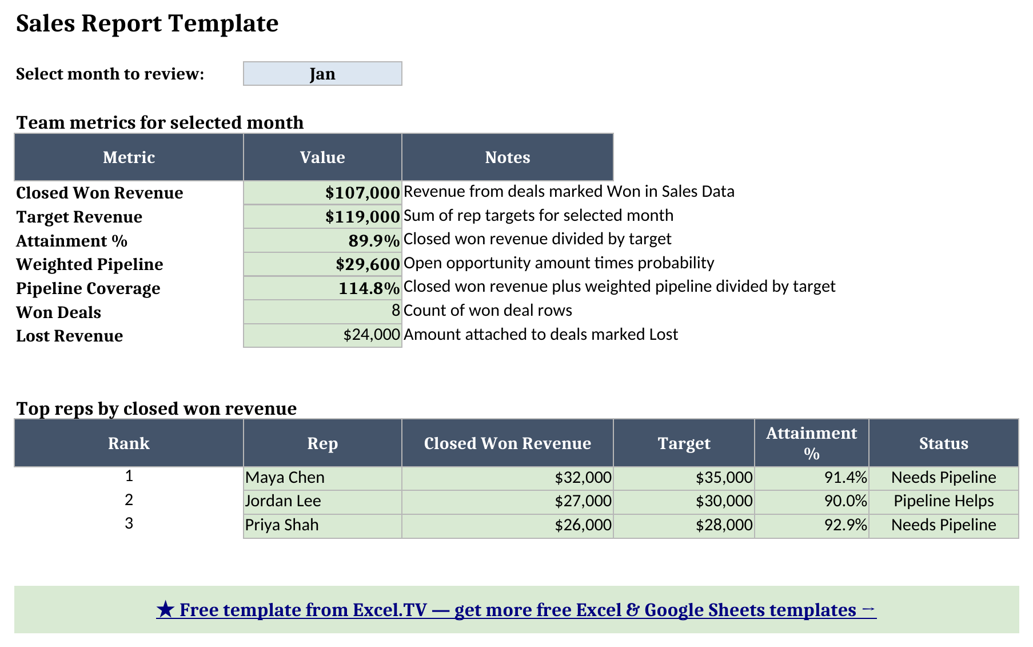
Task: Select the Pipeline Helps status cell
Action: pos(944,502)
